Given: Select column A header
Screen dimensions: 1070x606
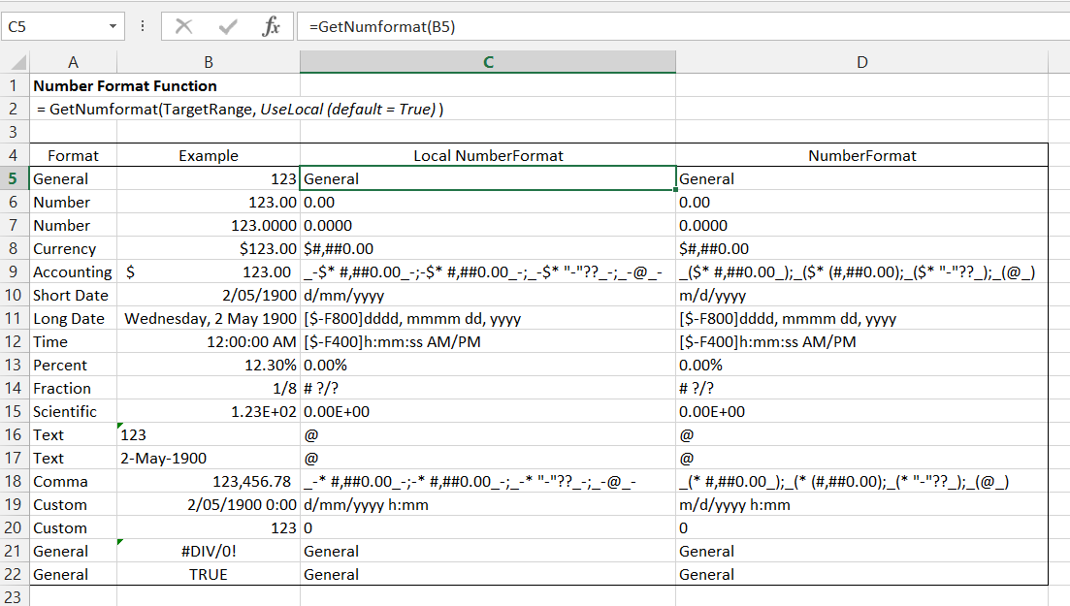Looking at the screenshot, I should (73, 62).
